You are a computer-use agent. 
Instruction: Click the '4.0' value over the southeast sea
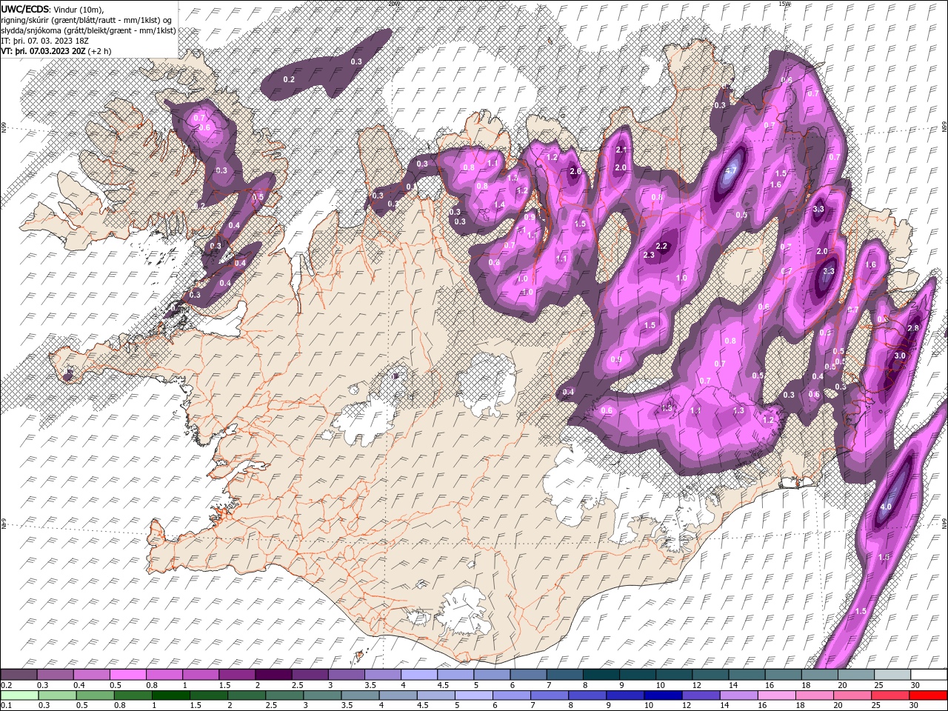[886, 508]
